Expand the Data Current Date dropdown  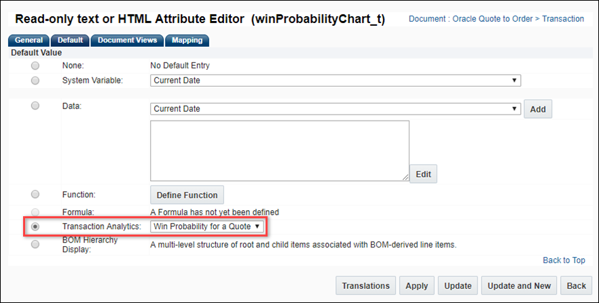[335, 109]
